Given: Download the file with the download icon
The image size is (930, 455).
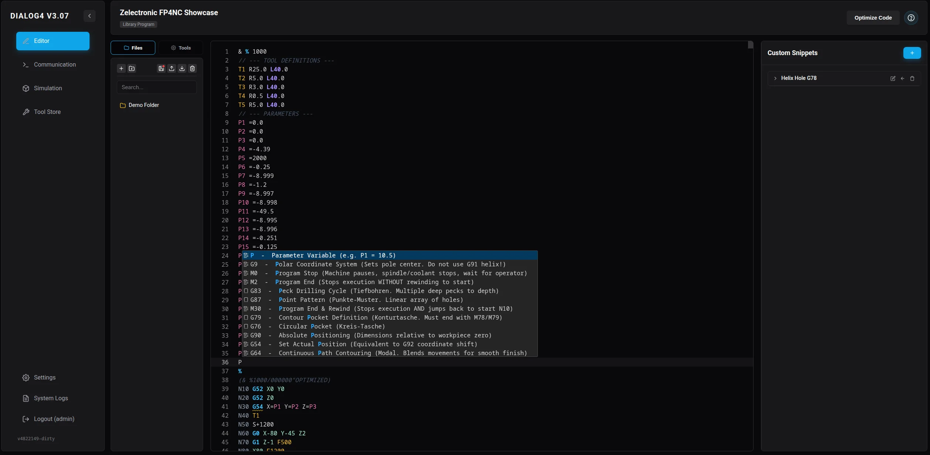Looking at the screenshot, I should click(x=182, y=68).
